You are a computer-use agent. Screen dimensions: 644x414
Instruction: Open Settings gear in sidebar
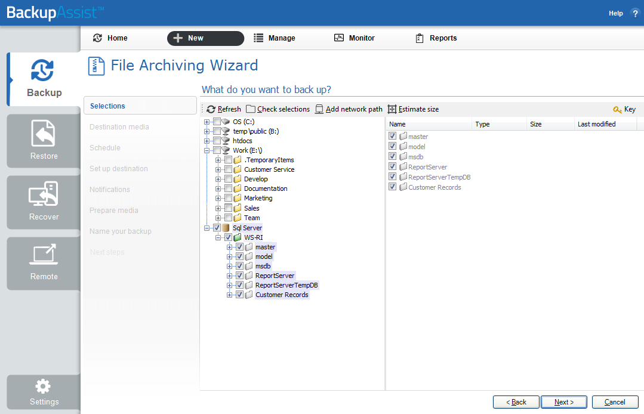coord(43,386)
